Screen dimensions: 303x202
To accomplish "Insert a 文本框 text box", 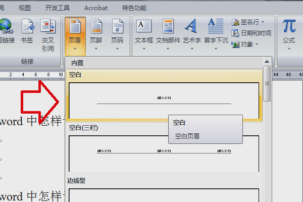I will [144, 26].
